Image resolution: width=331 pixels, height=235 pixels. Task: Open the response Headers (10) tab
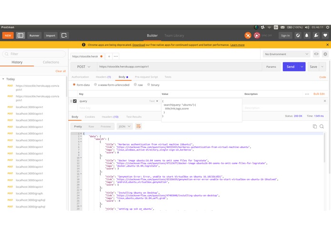point(110,117)
